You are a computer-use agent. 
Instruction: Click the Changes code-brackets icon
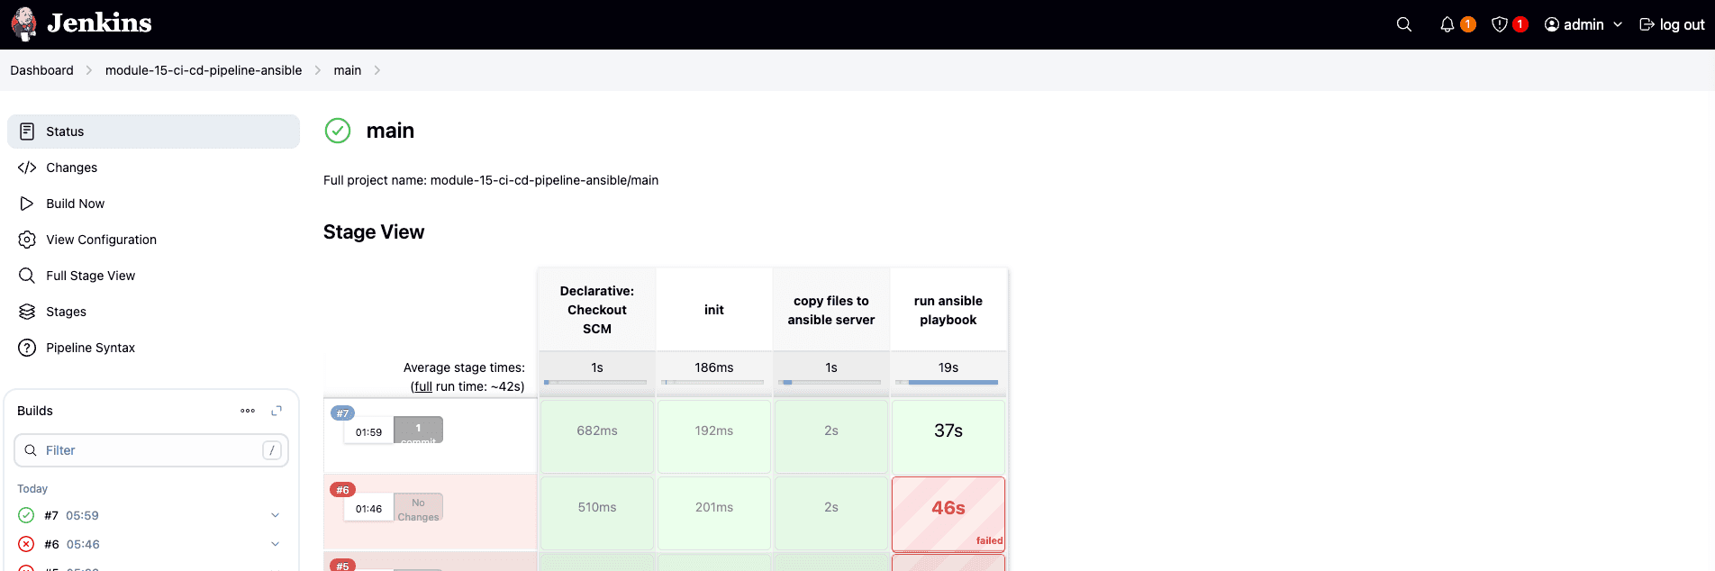coord(27,168)
